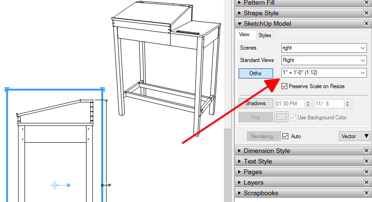
Task: Click the top-left selection handle of viewport
Action: 7,89
